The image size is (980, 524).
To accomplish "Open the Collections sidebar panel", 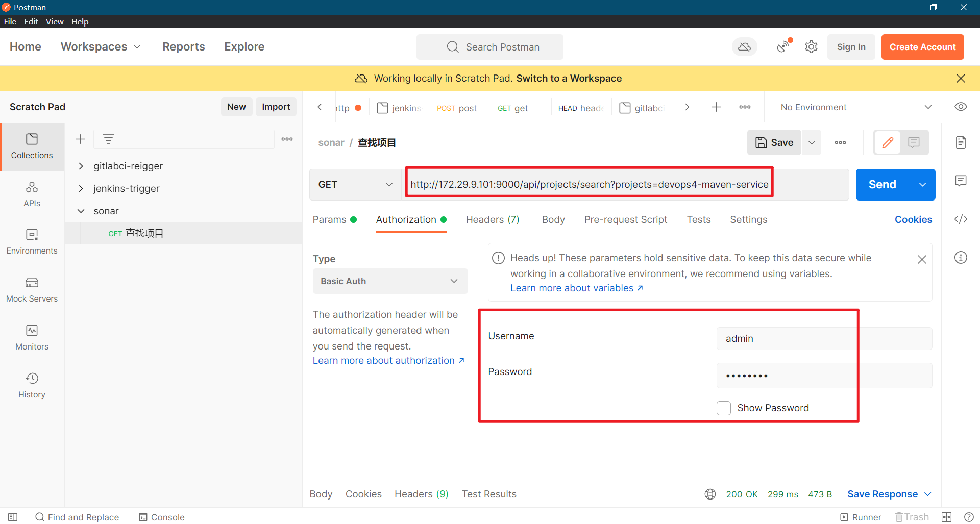I will (x=32, y=146).
